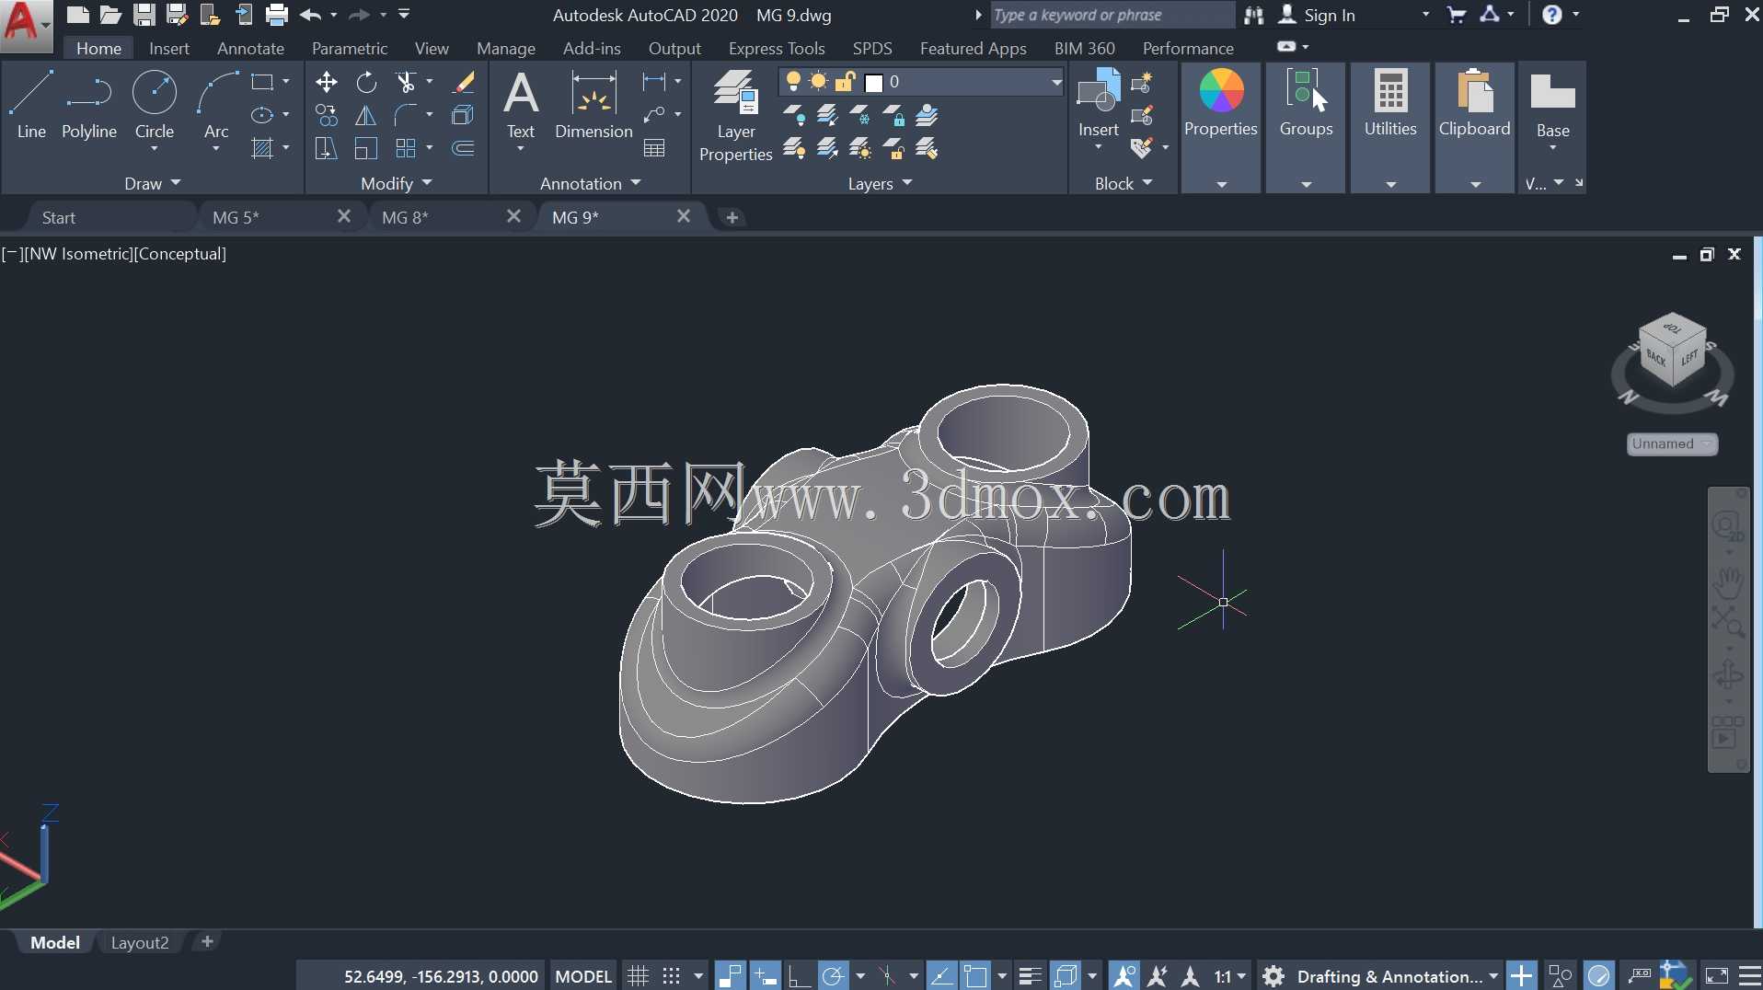
Task: Click the layer 0 color swatch
Action: pos(874,83)
